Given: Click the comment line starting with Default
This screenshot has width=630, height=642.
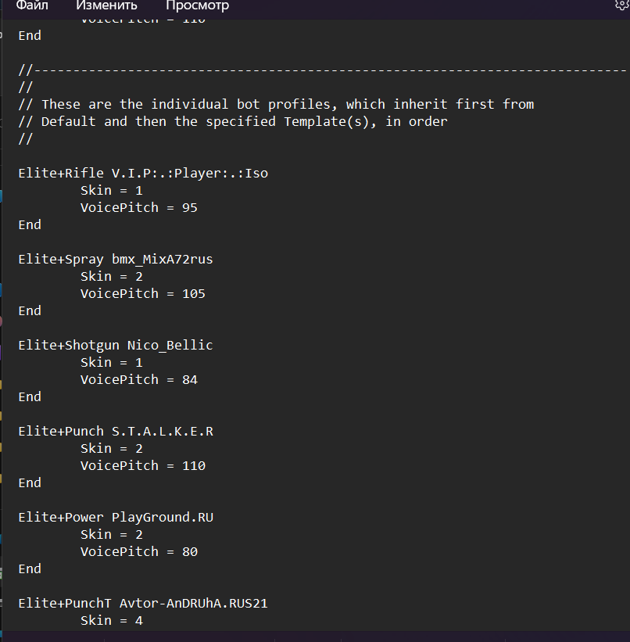Looking at the screenshot, I should click(x=233, y=122).
